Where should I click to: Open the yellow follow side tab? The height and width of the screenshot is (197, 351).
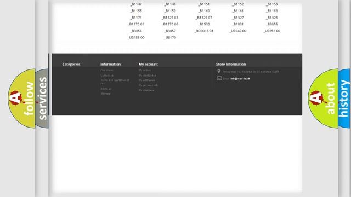click(x=22, y=99)
